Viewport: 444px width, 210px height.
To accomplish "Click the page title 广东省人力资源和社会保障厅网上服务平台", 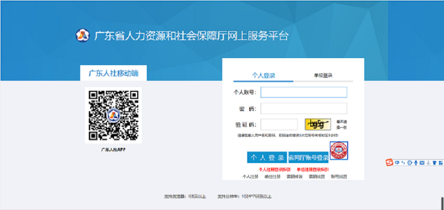I will 191,36.
